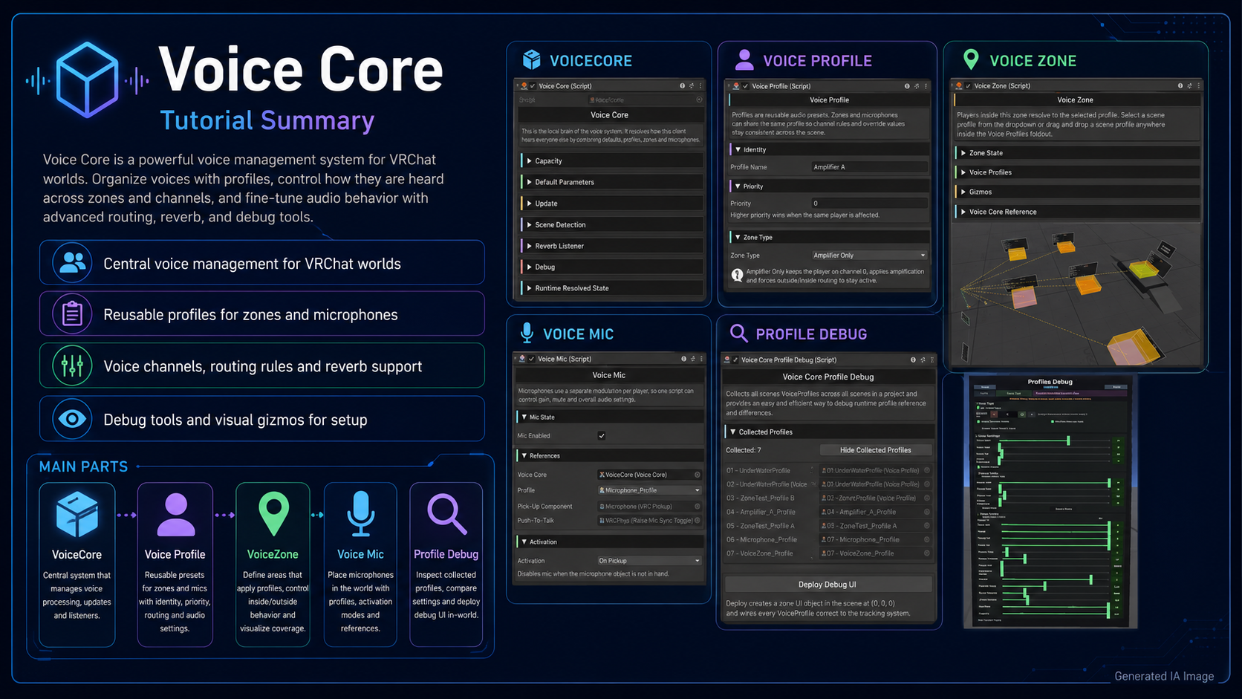Select the Central voice management feature card
This screenshot has height=699, width=1242.
(262, 263)
